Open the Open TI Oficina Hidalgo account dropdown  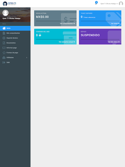109,4
